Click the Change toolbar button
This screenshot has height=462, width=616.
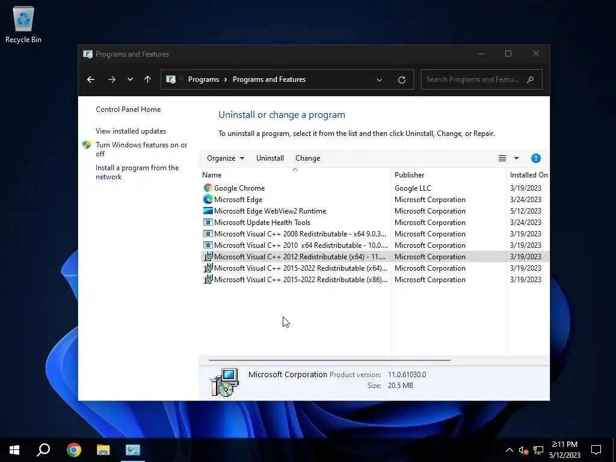coord(307,158)
